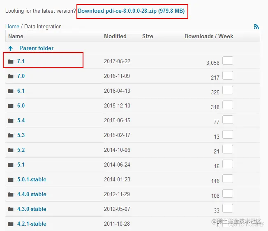Sort by Downloads / Week column header

(x=209, y=36)
